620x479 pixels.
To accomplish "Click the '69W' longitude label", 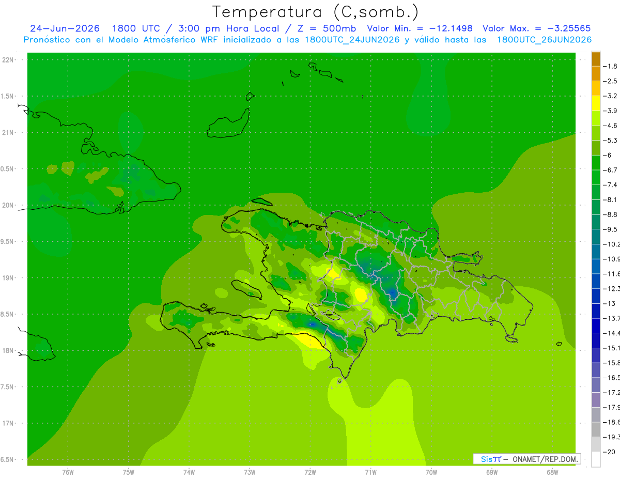I will point(492,472).
